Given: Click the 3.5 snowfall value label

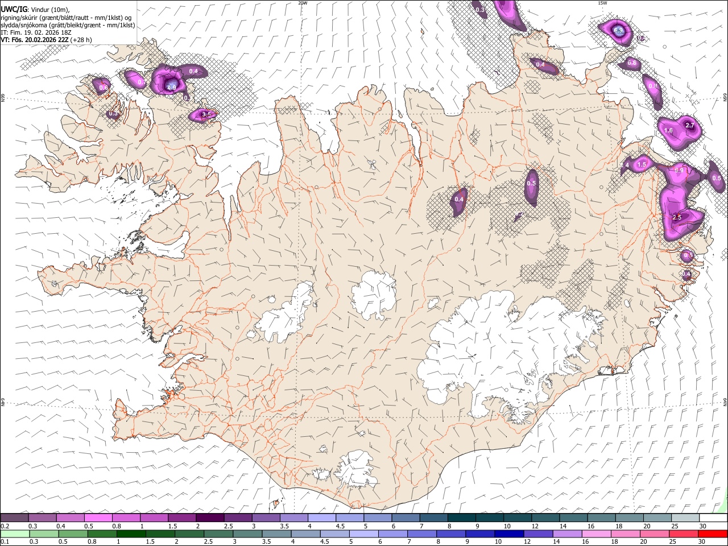Looking at the screenshot, I should [206, 114].
